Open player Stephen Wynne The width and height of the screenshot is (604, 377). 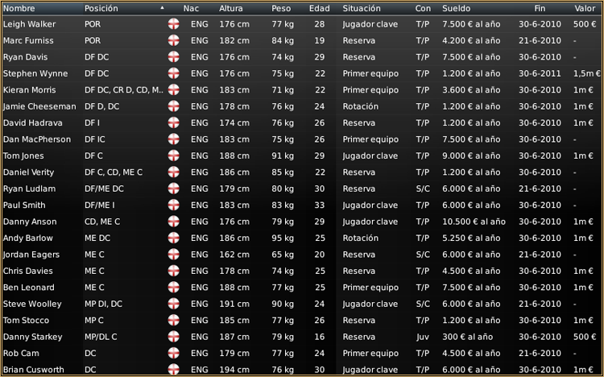(35, 73)
